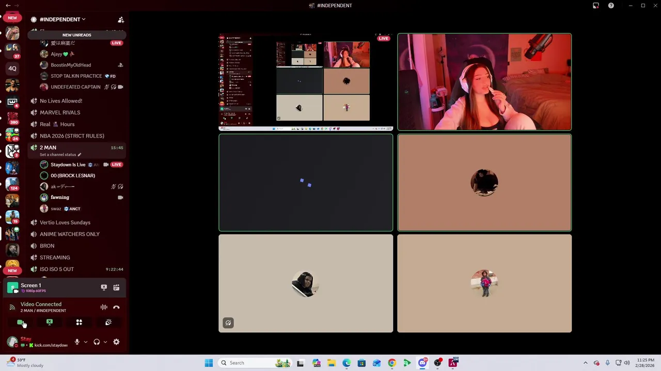Viewport: 661px width, 371px height.
Task: Click the back arrow in title bar
Action: [8, 6]
